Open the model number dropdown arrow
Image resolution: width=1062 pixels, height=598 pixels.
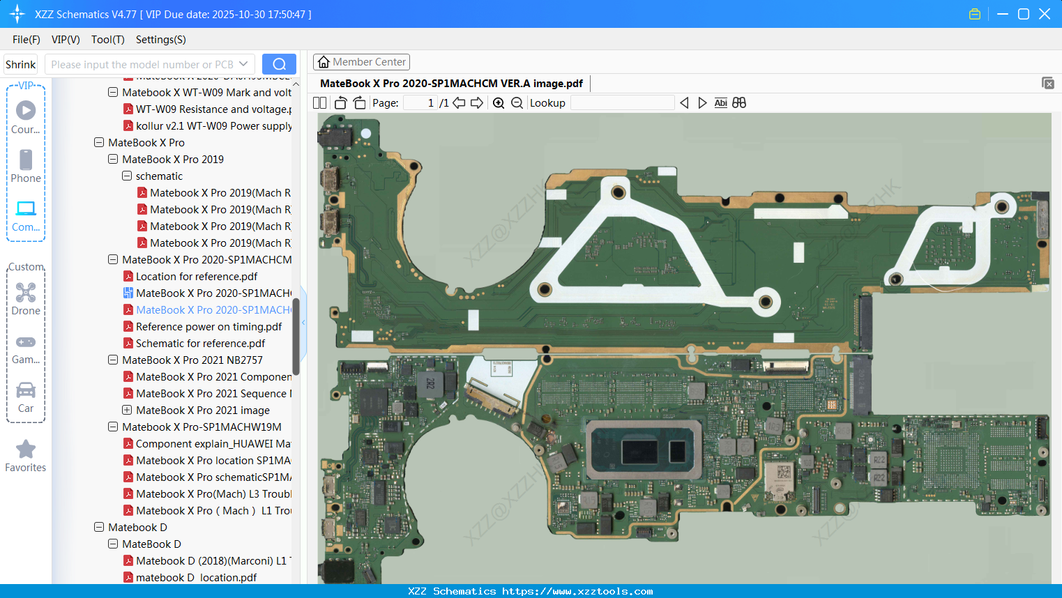click(243, 64)
